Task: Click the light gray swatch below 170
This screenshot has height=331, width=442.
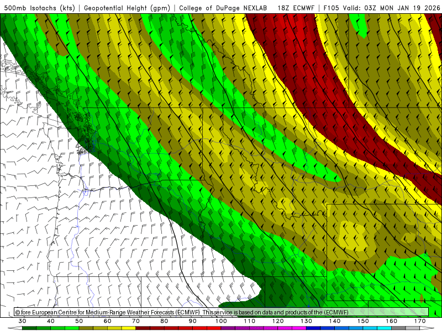Action: [413, 328]
